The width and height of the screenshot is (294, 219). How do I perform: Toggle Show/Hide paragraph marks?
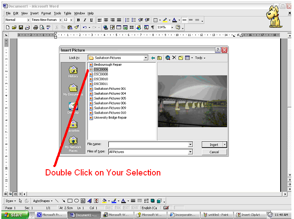point(153,28)
